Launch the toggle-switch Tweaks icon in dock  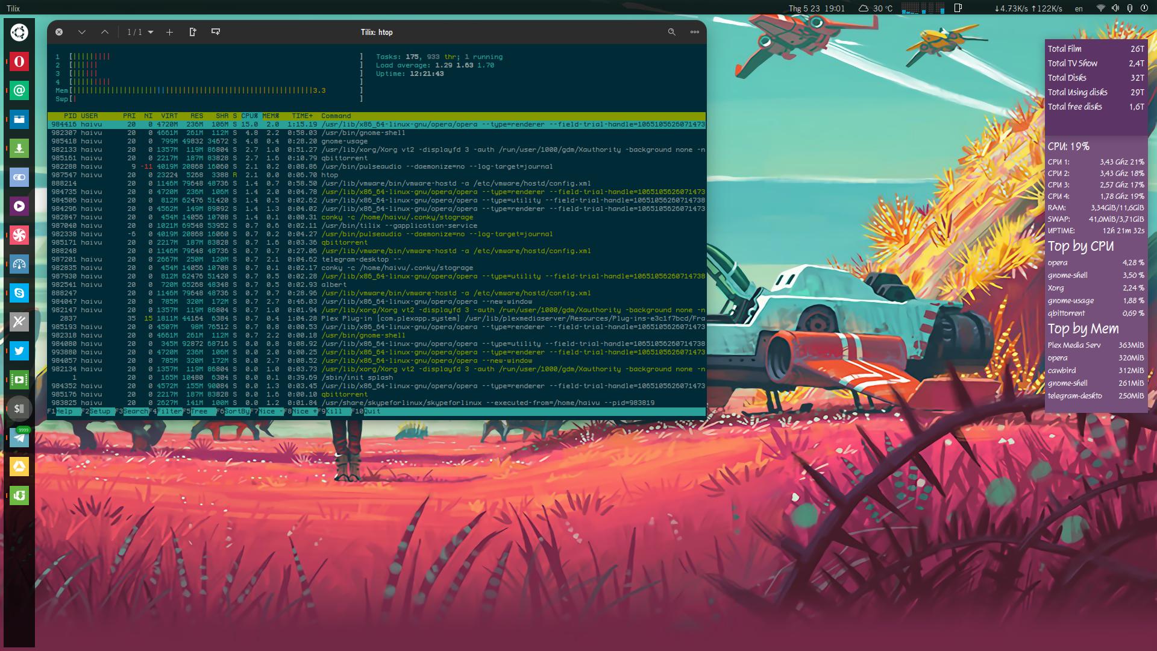19,177
